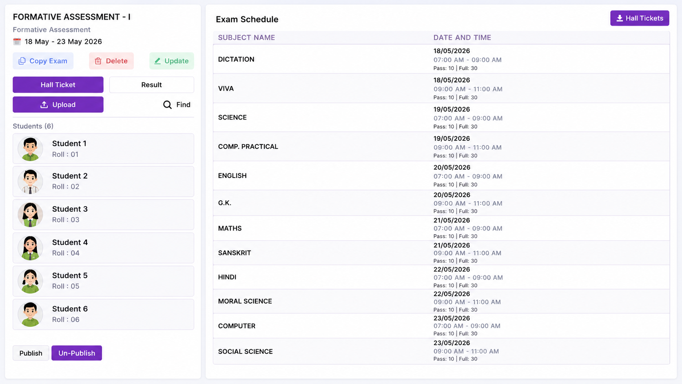Viewport: 682px width, 384px height.
Task: Open Student 2 avatar
Action: [x=30, y=182]
